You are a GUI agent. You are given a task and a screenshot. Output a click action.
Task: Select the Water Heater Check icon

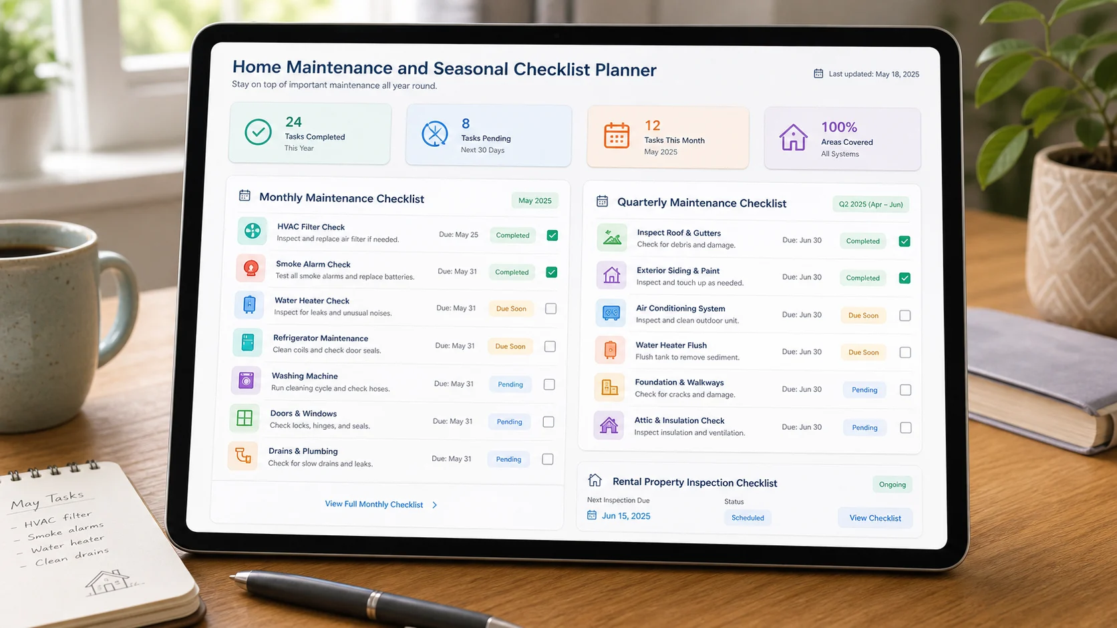click(249, 305)
